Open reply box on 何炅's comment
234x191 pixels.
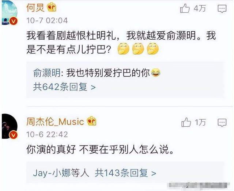[x=222, y=9]
